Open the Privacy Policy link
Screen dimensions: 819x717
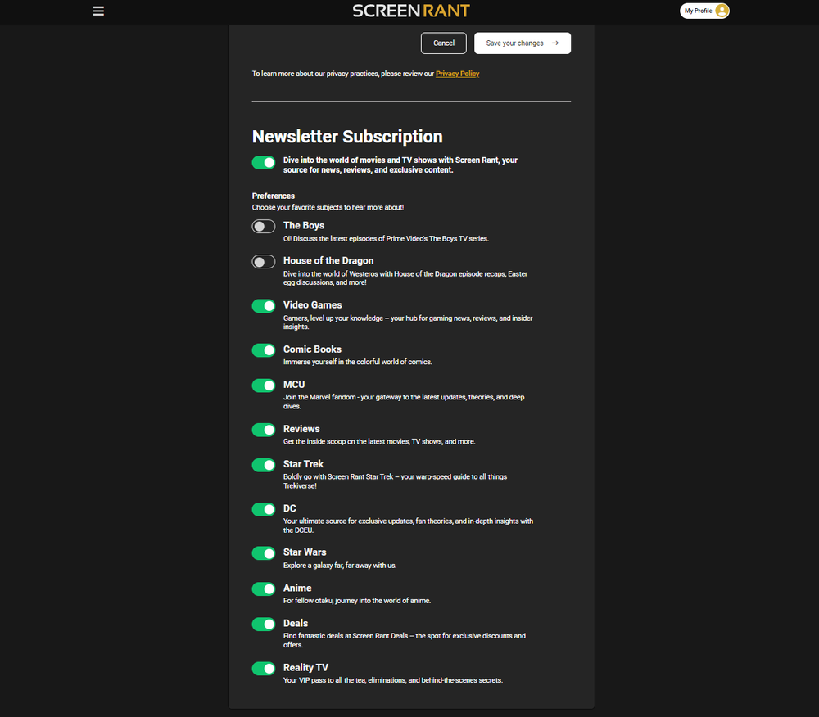click(x=457, y=74)
